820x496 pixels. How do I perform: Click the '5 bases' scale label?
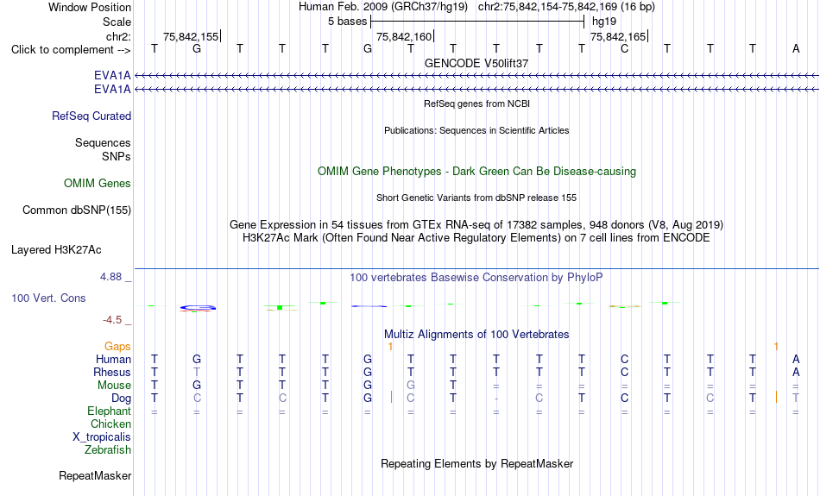pyautogui.click(x=347, y=22)
